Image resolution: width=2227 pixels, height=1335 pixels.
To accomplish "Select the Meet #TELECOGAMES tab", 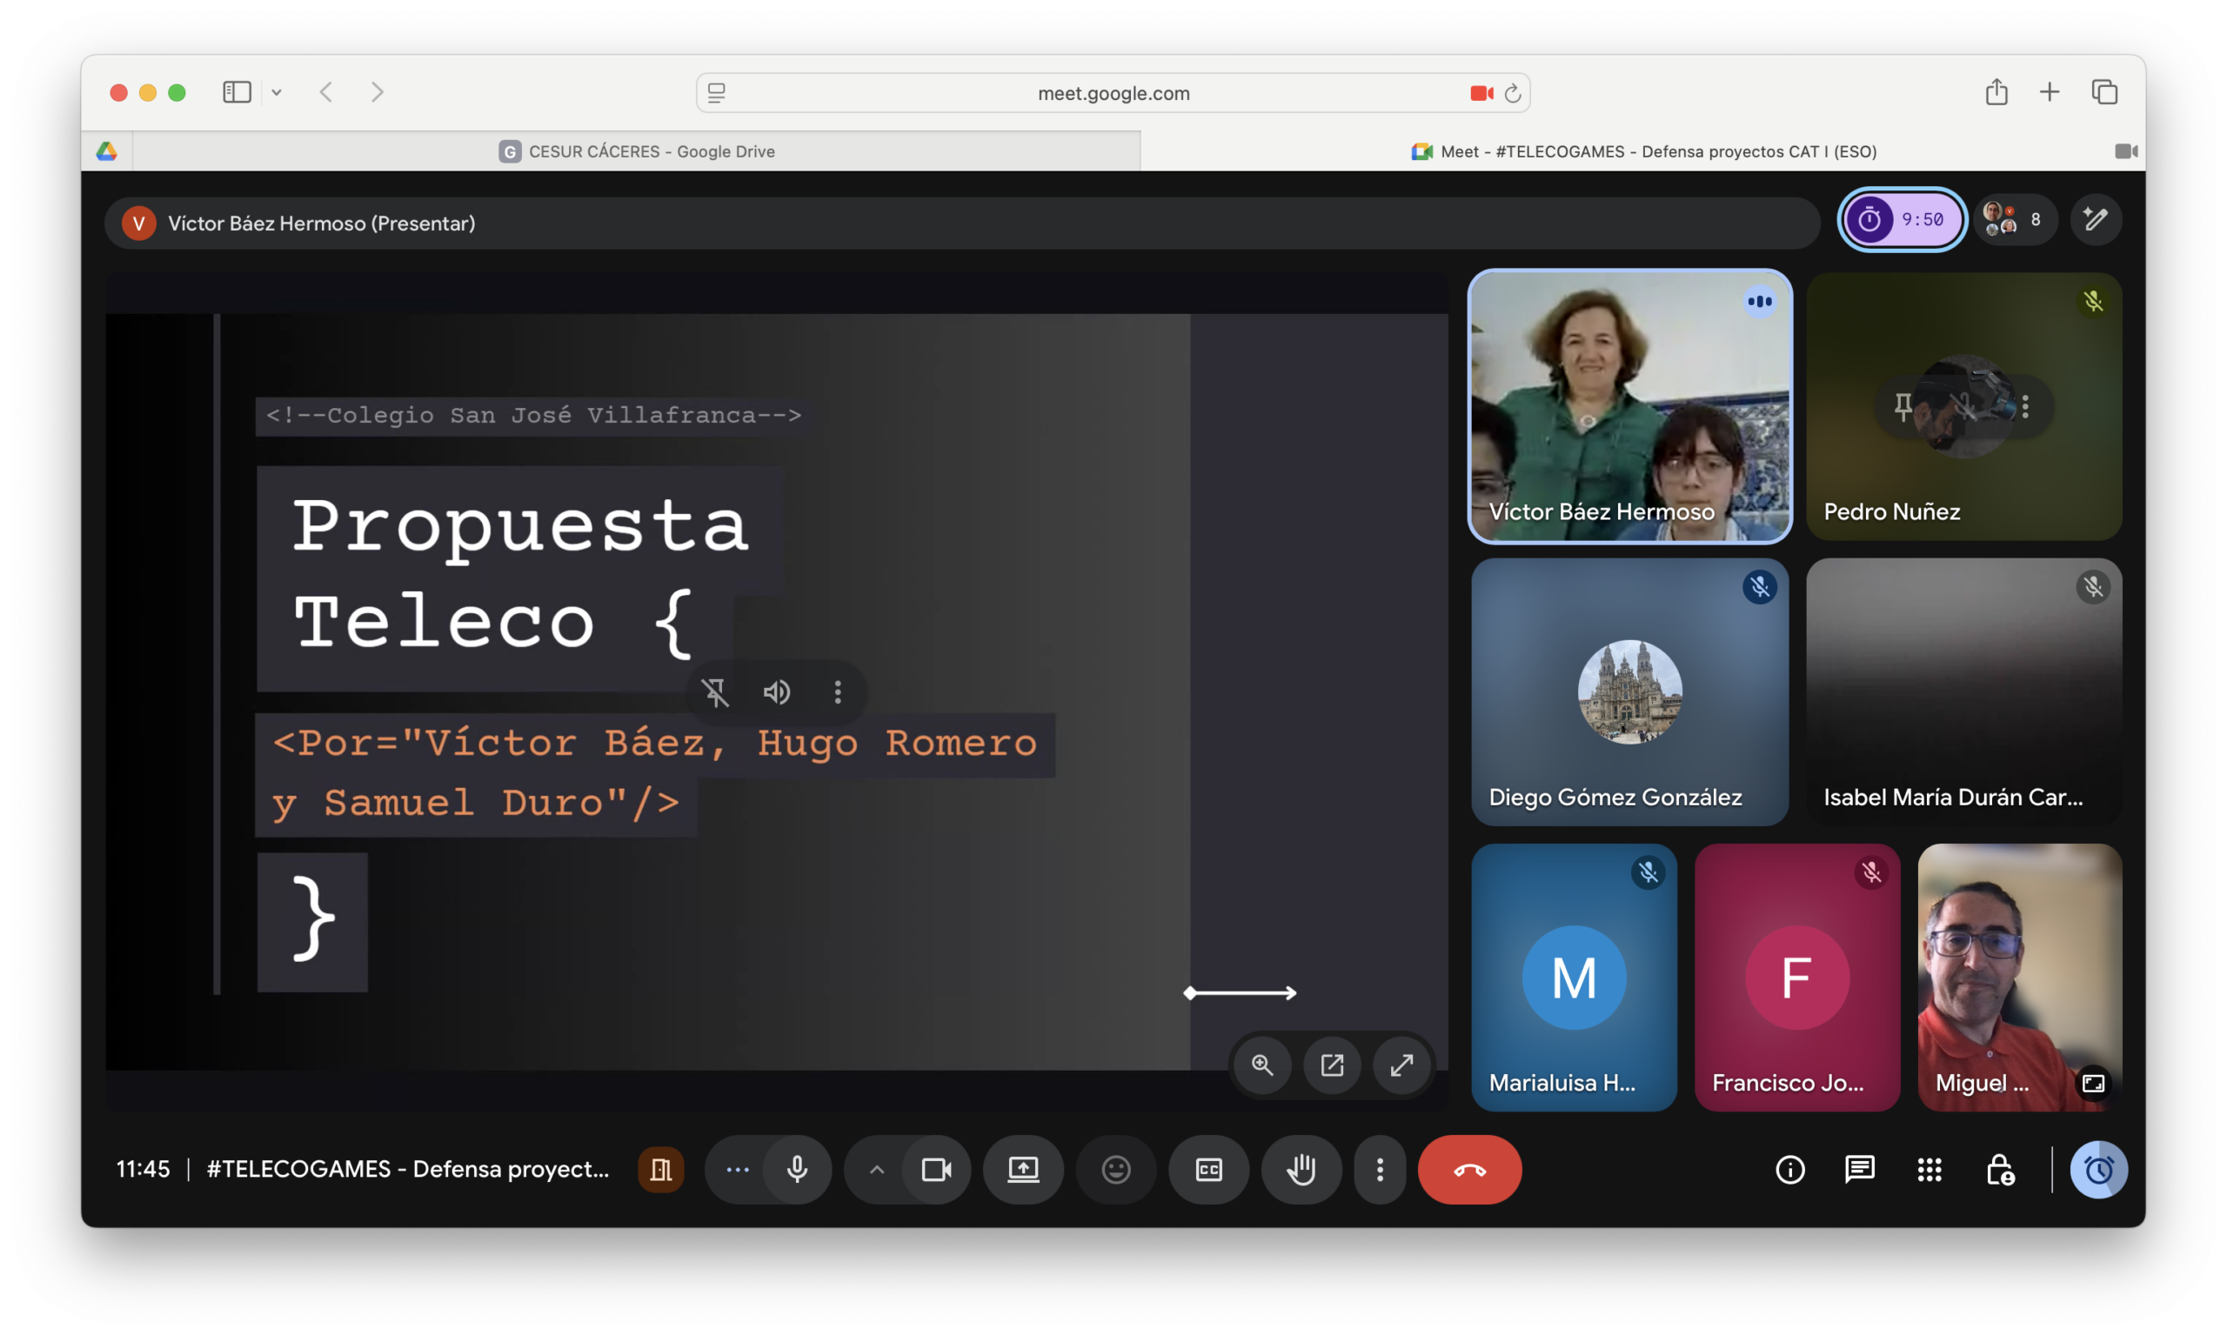I will 1643,151.
